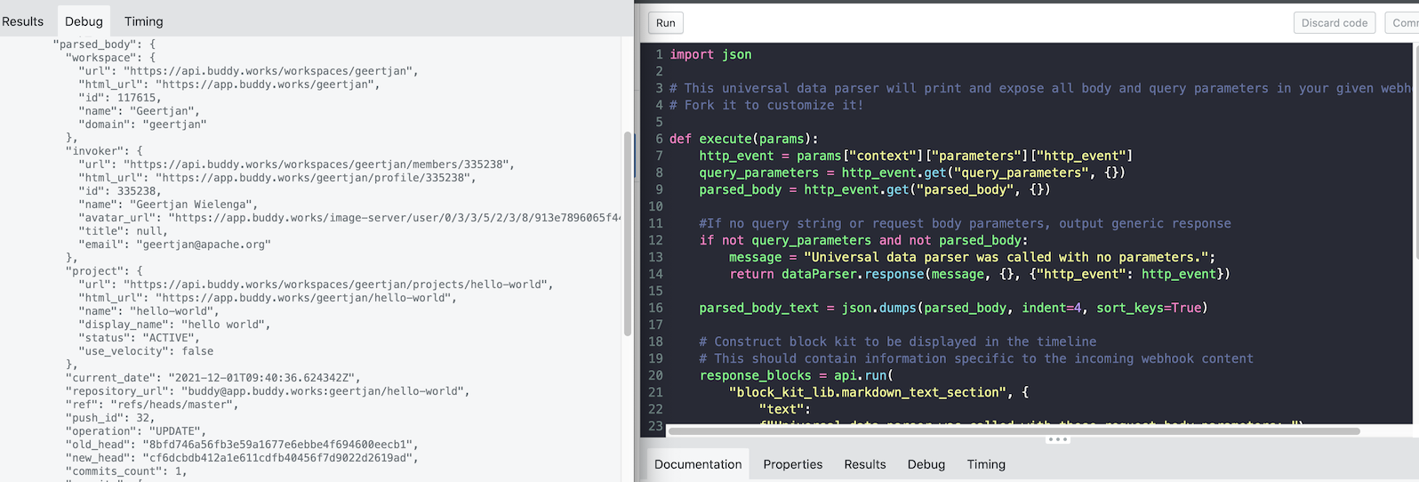Switch to bottom Results tab below editor
This screenshot has width=1419, height=482.
coord(865,464)
